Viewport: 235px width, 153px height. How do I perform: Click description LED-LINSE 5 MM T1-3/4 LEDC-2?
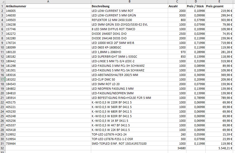click(x=130, y=61)
